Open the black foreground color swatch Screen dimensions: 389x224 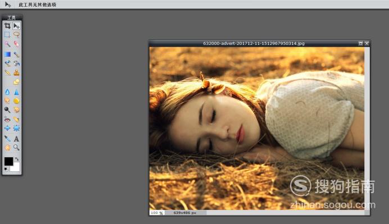(x=8, y=161)
